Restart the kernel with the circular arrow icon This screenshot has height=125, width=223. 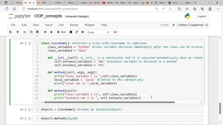(x=77, y=32)
